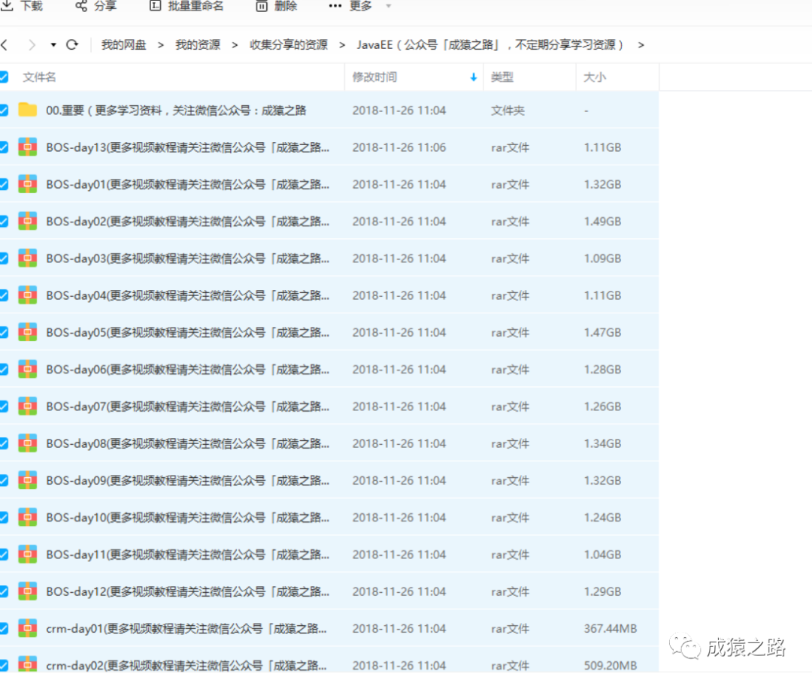This screenshot has height=683, width=812.
Task: Uncheck the 00.重要 folder checkbox
Action: tap(4, 110)
